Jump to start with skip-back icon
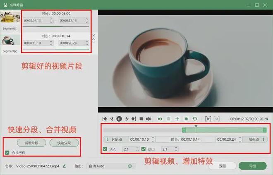 coord(105,119)
